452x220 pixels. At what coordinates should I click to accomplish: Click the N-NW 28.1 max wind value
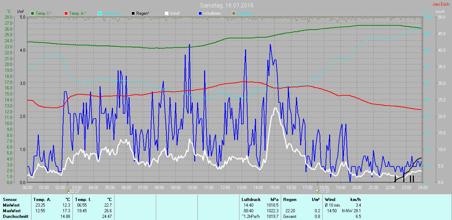click(x=351, y=211)
